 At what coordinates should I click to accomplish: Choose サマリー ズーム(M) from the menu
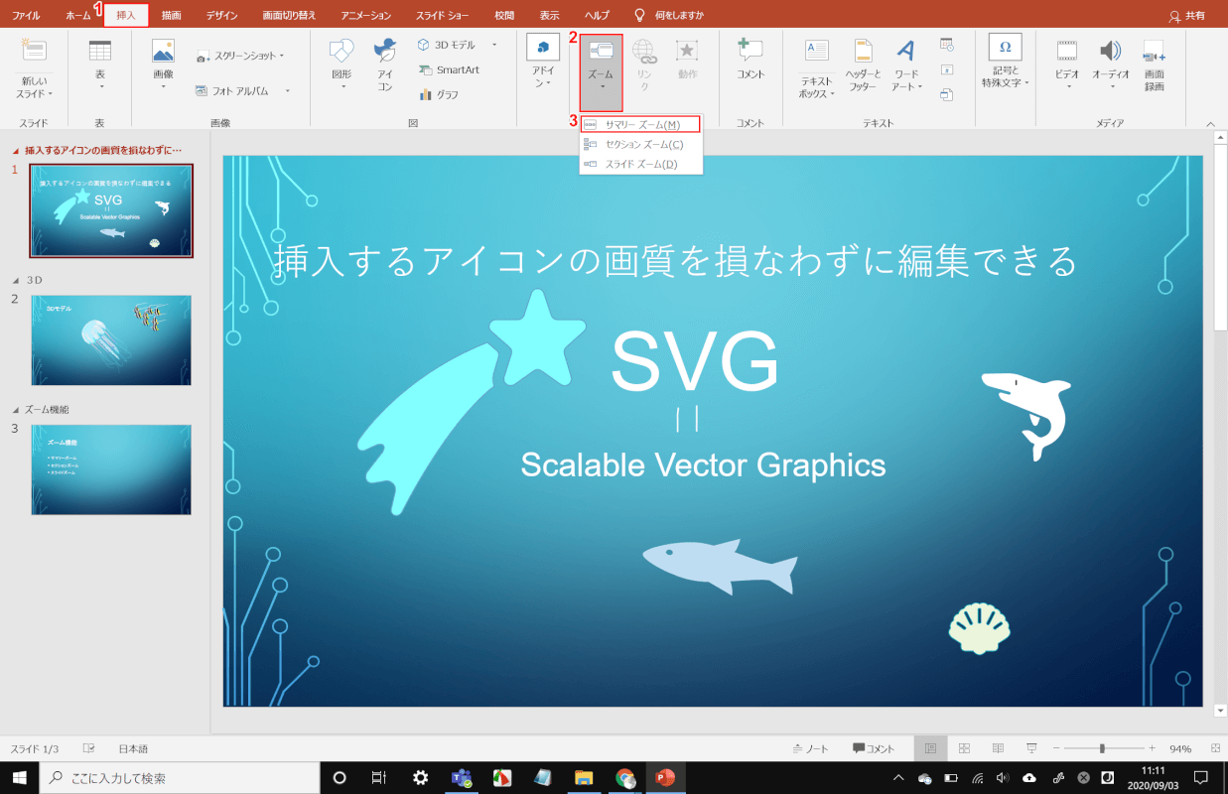tap(641, 124)
